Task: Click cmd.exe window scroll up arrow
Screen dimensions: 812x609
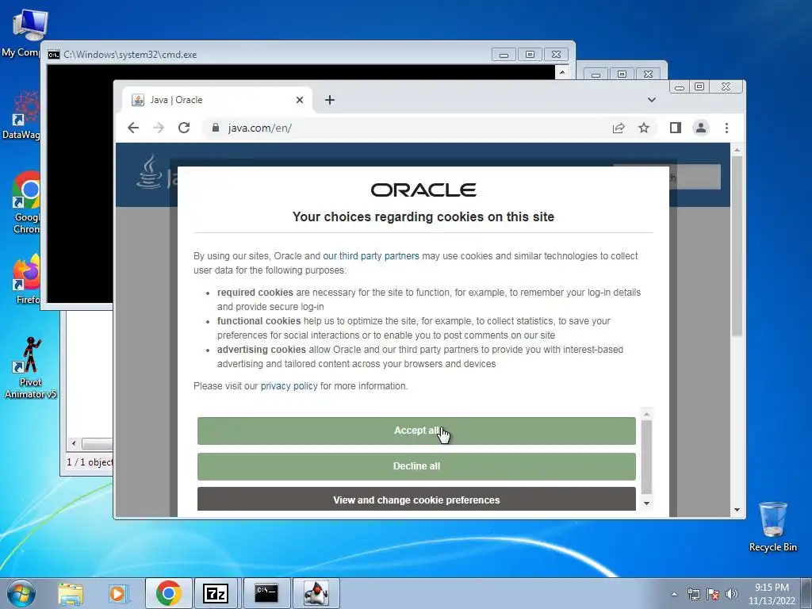Action: click(x=562, y=72)
